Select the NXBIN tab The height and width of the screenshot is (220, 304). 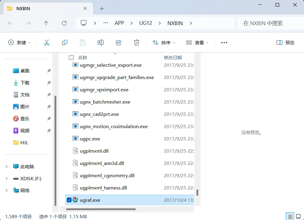(x=48, y=8)
